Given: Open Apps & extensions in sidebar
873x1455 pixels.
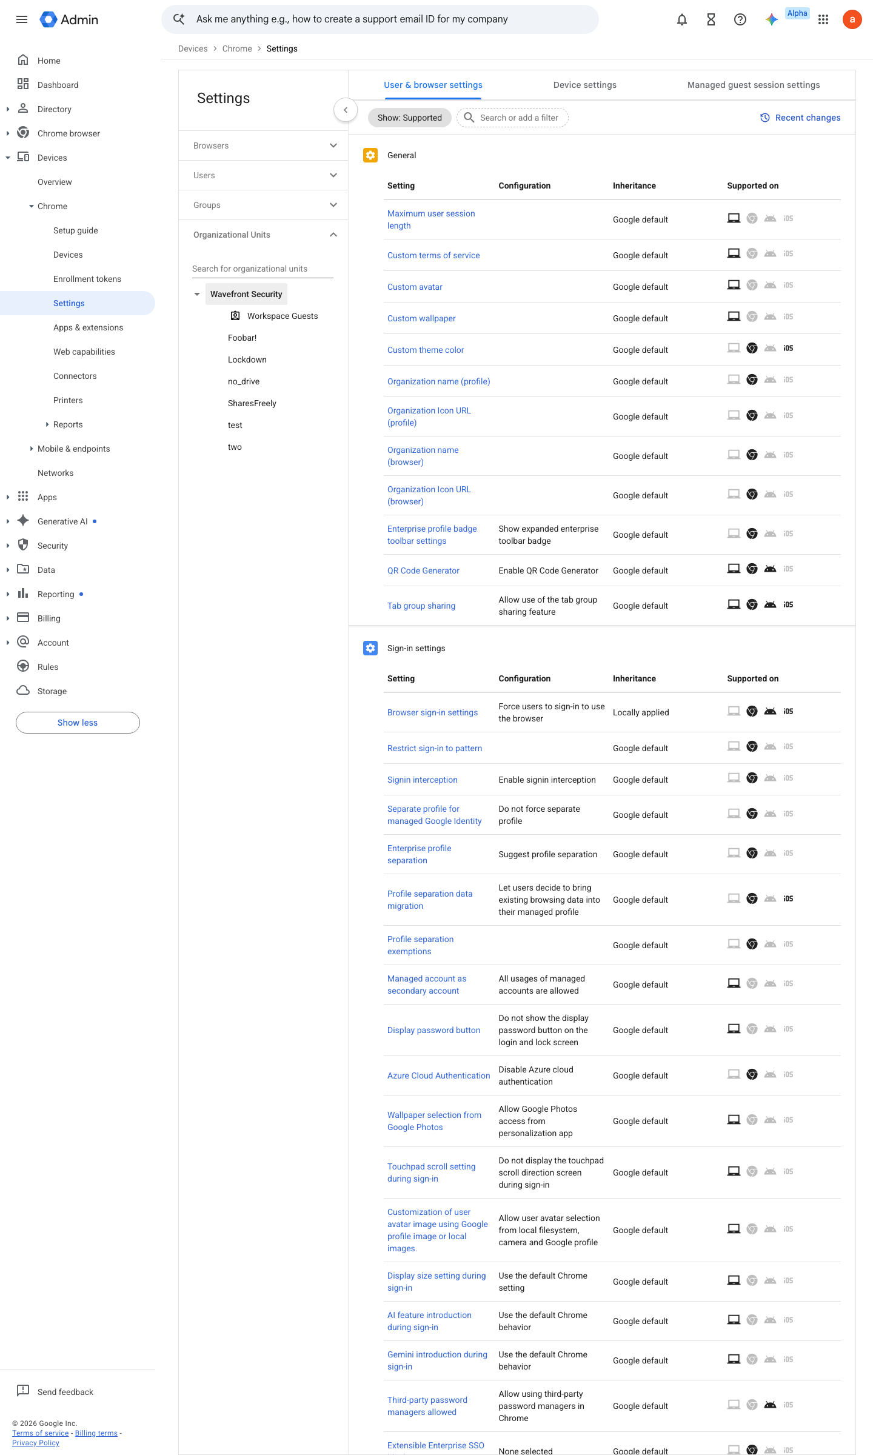Looking at the screenshot, I should tap(88, 327).
